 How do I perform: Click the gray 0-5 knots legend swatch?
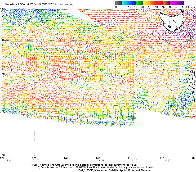(119, 3)
